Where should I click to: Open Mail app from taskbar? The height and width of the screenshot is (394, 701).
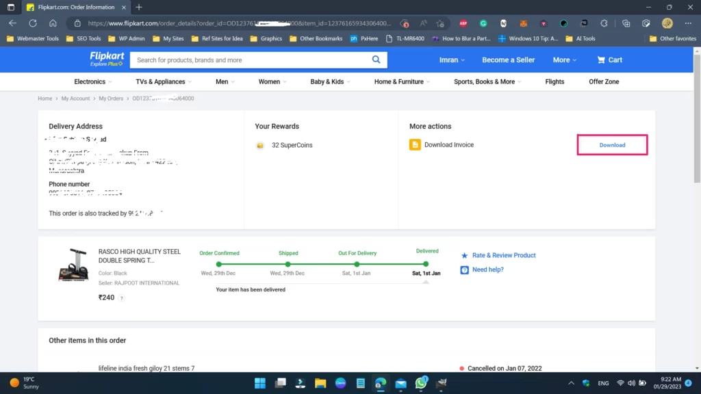tap(401, 383)
